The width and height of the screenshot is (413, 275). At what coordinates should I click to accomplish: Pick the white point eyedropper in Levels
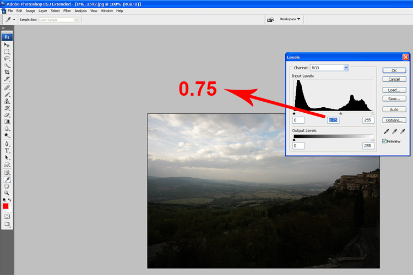pyautogui.click(x=403, y=131)
